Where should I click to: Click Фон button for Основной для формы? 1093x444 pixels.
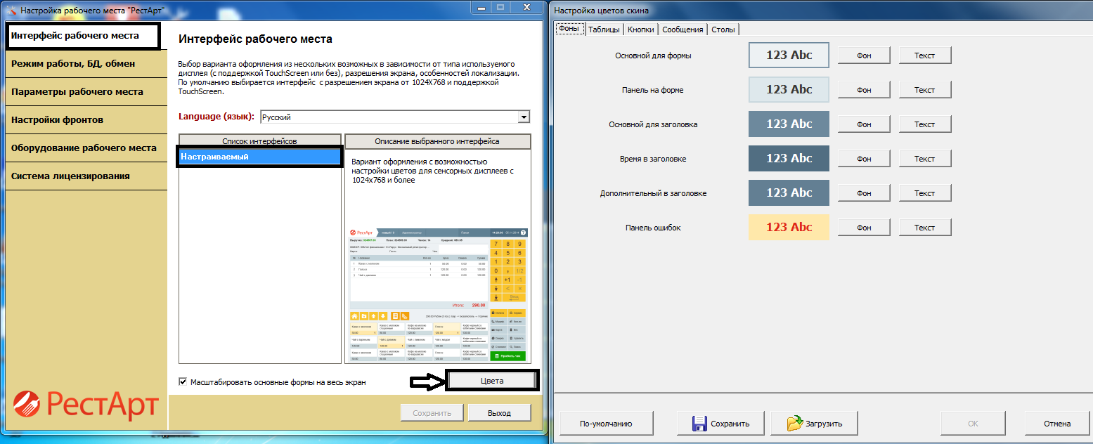pos(864,55)
